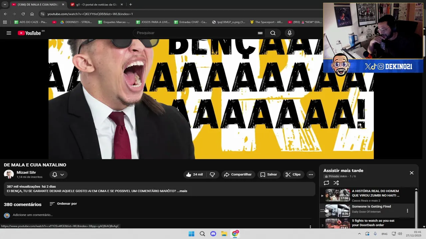Open the comment options three-dot icon

pyautogui.click(x=310, y=227)
